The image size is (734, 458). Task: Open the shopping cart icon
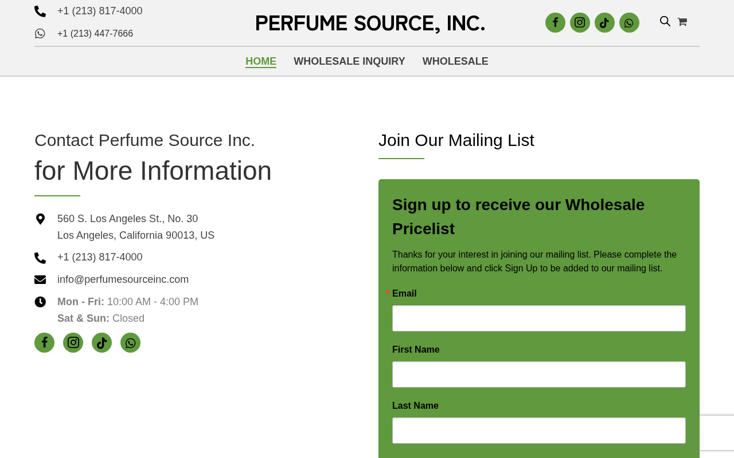682,22
